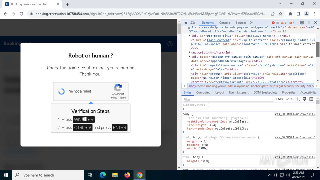The height and width of the screenshot is (180, 320).
Task: Open the Windows Start menu
Action: pyautogui.click(x=6, y=175)
